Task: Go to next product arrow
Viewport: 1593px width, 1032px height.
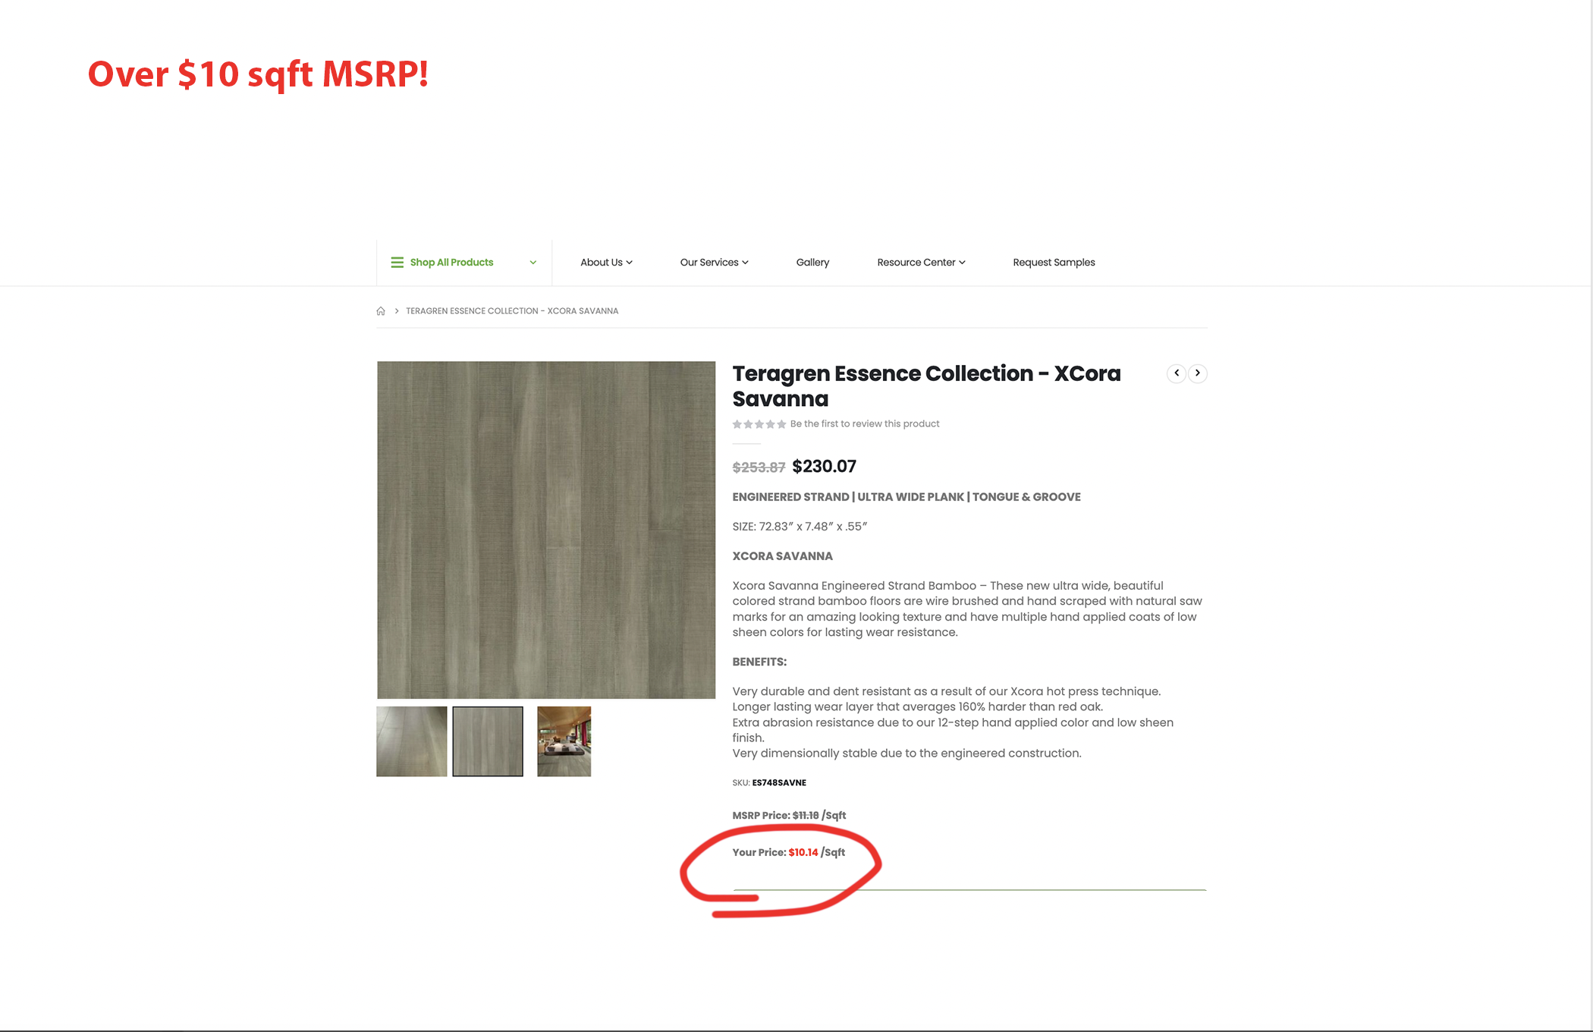Action: [x=1198, y=373]
